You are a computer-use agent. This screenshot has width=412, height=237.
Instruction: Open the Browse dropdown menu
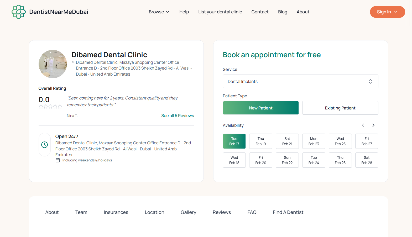159,12
